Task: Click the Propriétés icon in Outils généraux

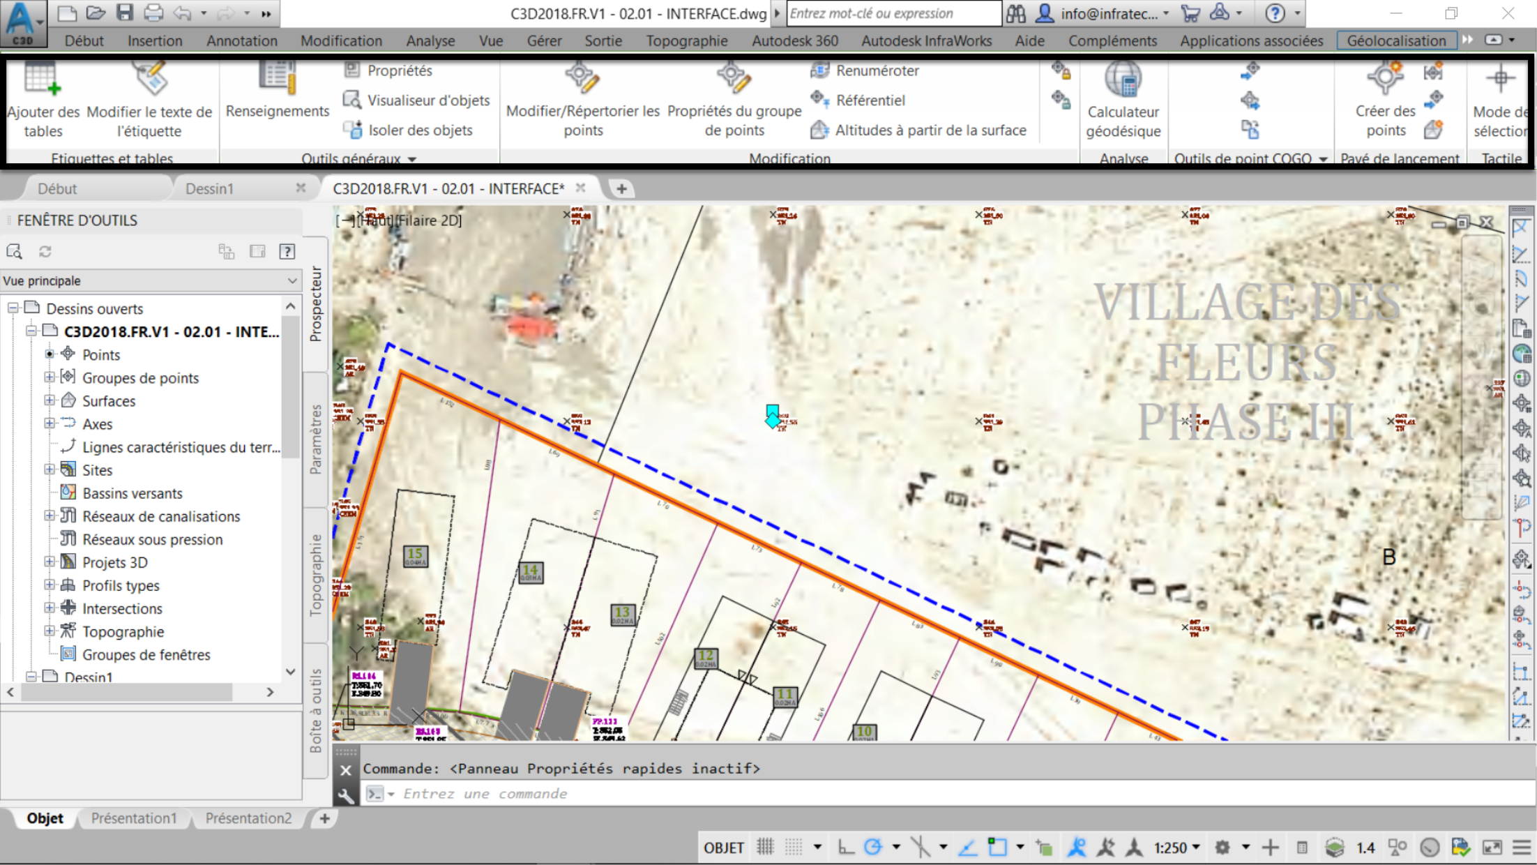Action: (352, 70)
